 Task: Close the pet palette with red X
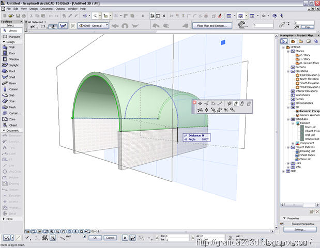pyautogui.click(x=194, y=102)
